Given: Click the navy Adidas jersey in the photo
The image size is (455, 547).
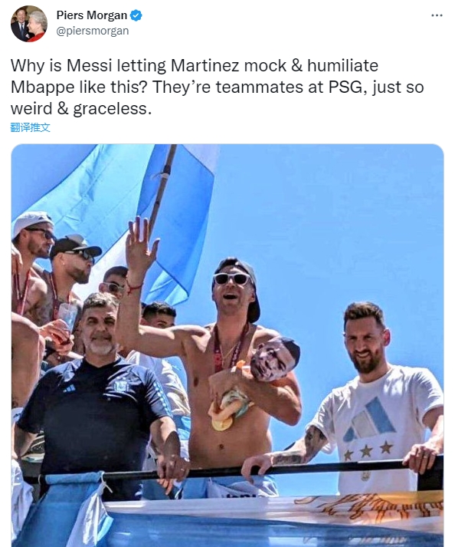Looking at the screenshot, I should coord(94,415).
